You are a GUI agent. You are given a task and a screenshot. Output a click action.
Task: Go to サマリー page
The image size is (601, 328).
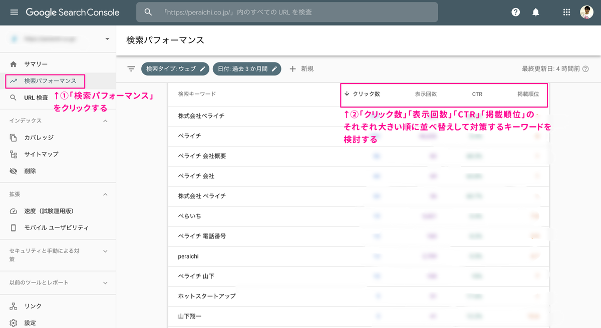(x=58, y=64)
